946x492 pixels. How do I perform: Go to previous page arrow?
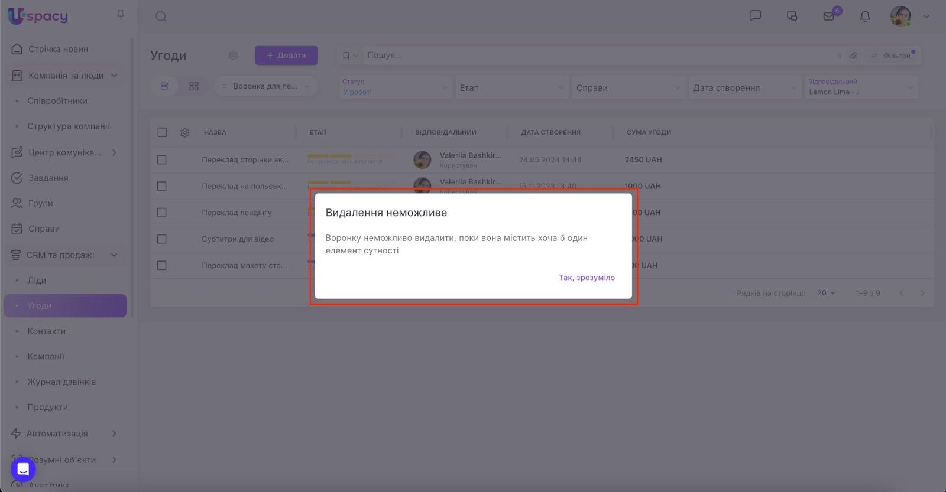[902, 293]
